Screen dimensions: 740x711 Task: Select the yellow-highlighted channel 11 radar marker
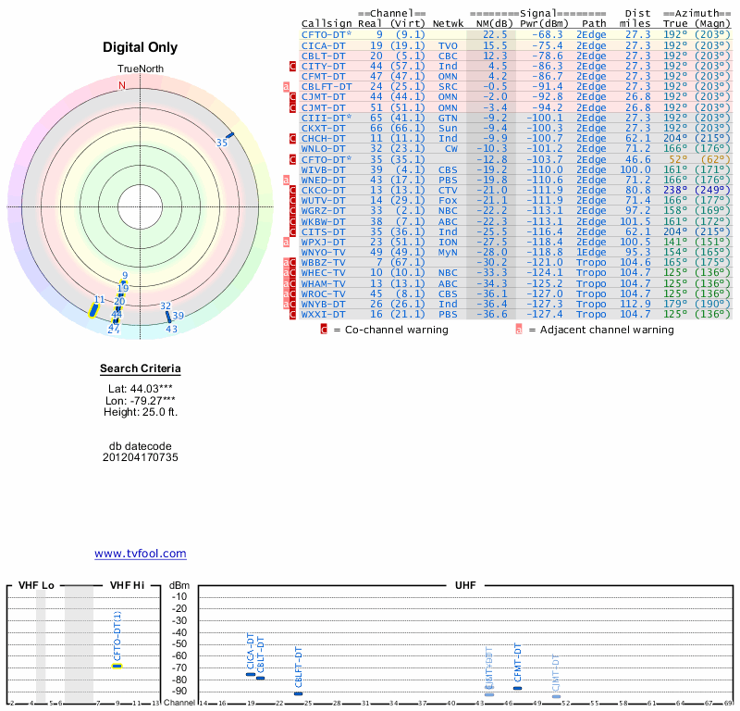(93, 311)
